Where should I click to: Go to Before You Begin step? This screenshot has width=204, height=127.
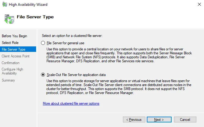14,36
